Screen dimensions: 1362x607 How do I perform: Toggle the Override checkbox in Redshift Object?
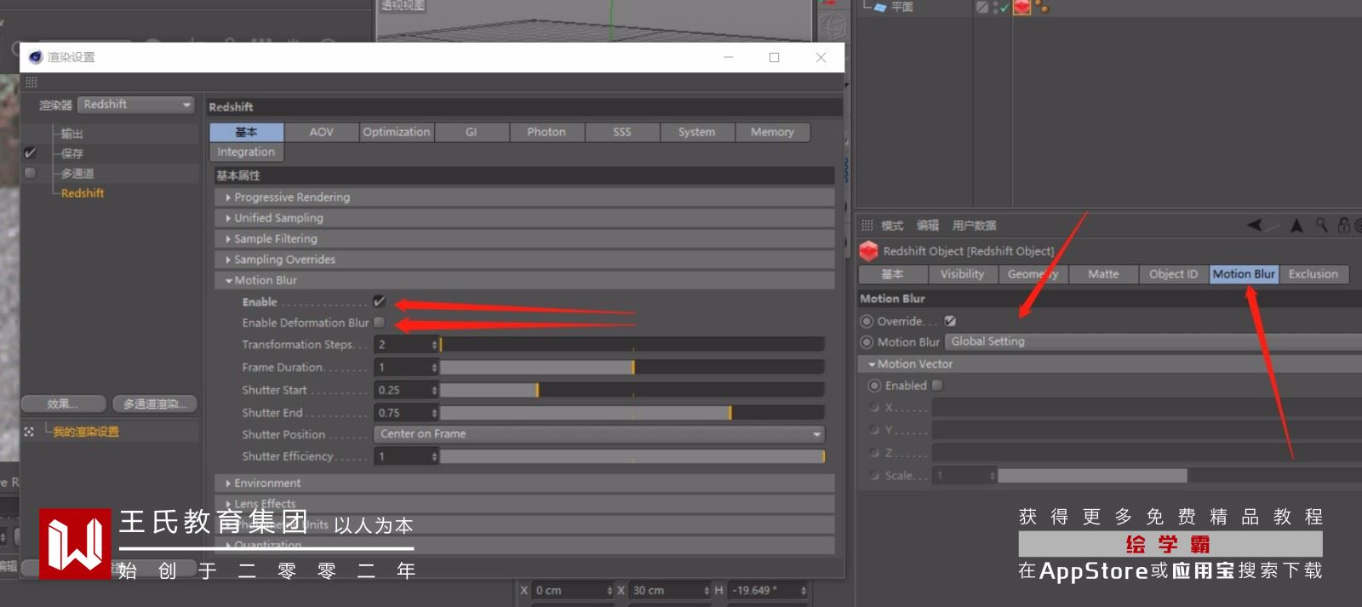950,321
